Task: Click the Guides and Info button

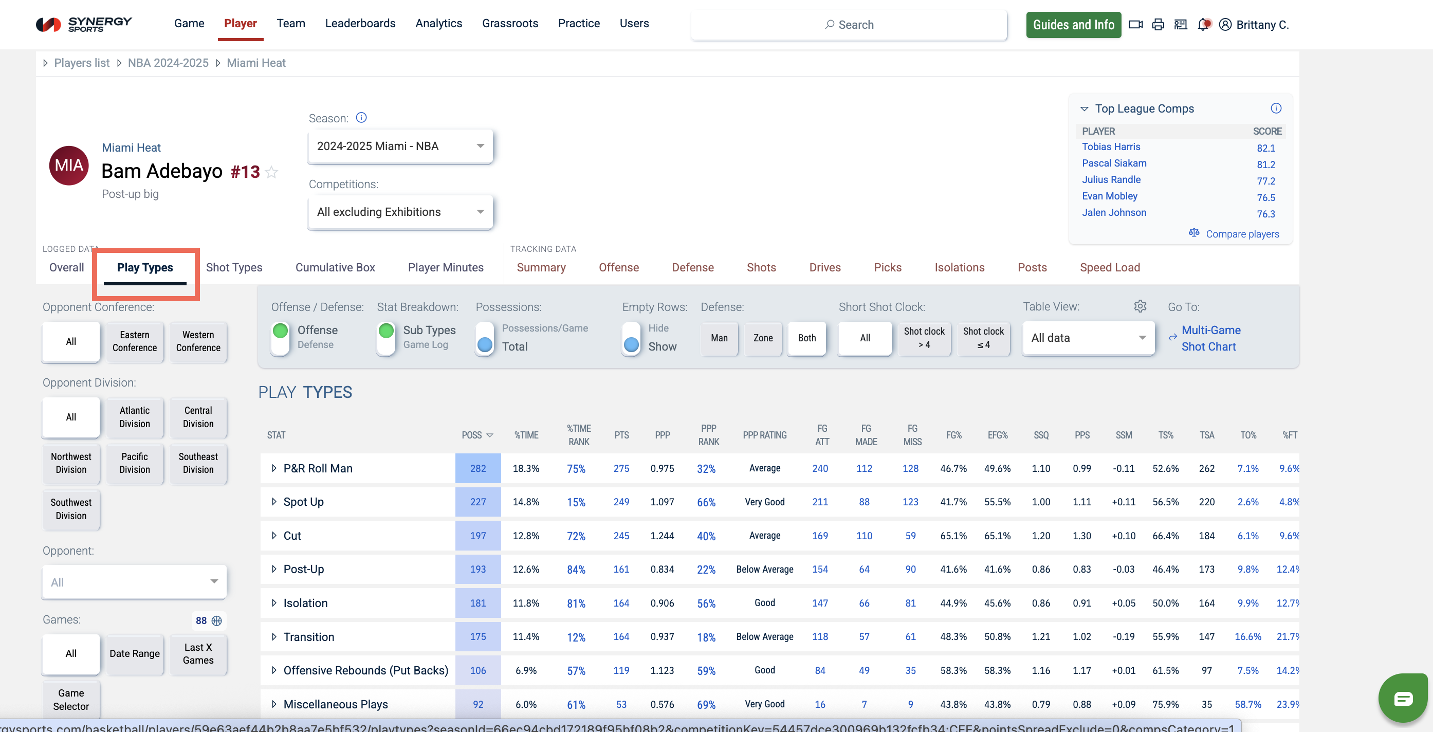Action: tap(1073, 25)
